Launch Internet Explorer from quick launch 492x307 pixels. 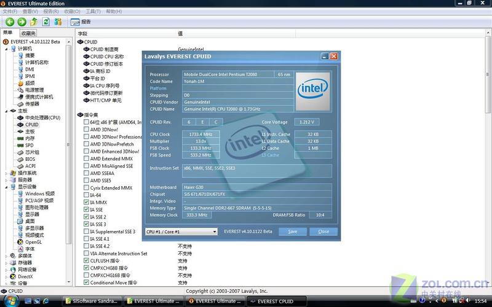pos(46,301)
